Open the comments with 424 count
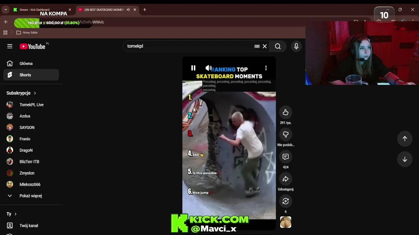The image size is (419, 235). click(x=285, y=157)
